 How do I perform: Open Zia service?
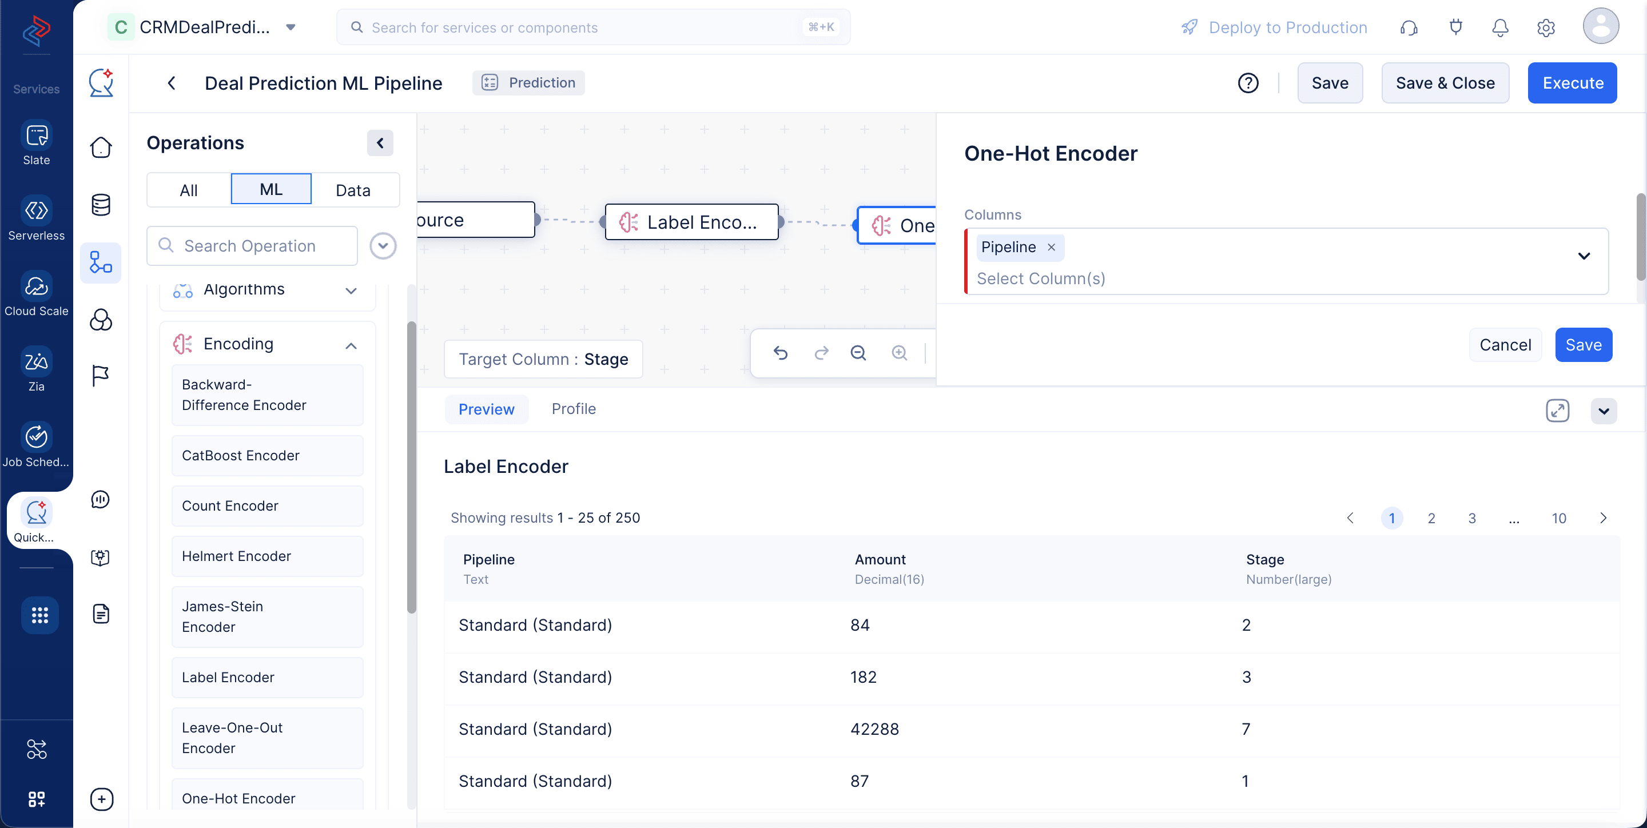tap(37, 369)
